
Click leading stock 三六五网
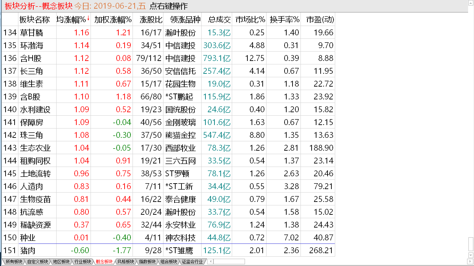[x=180, y=161]
